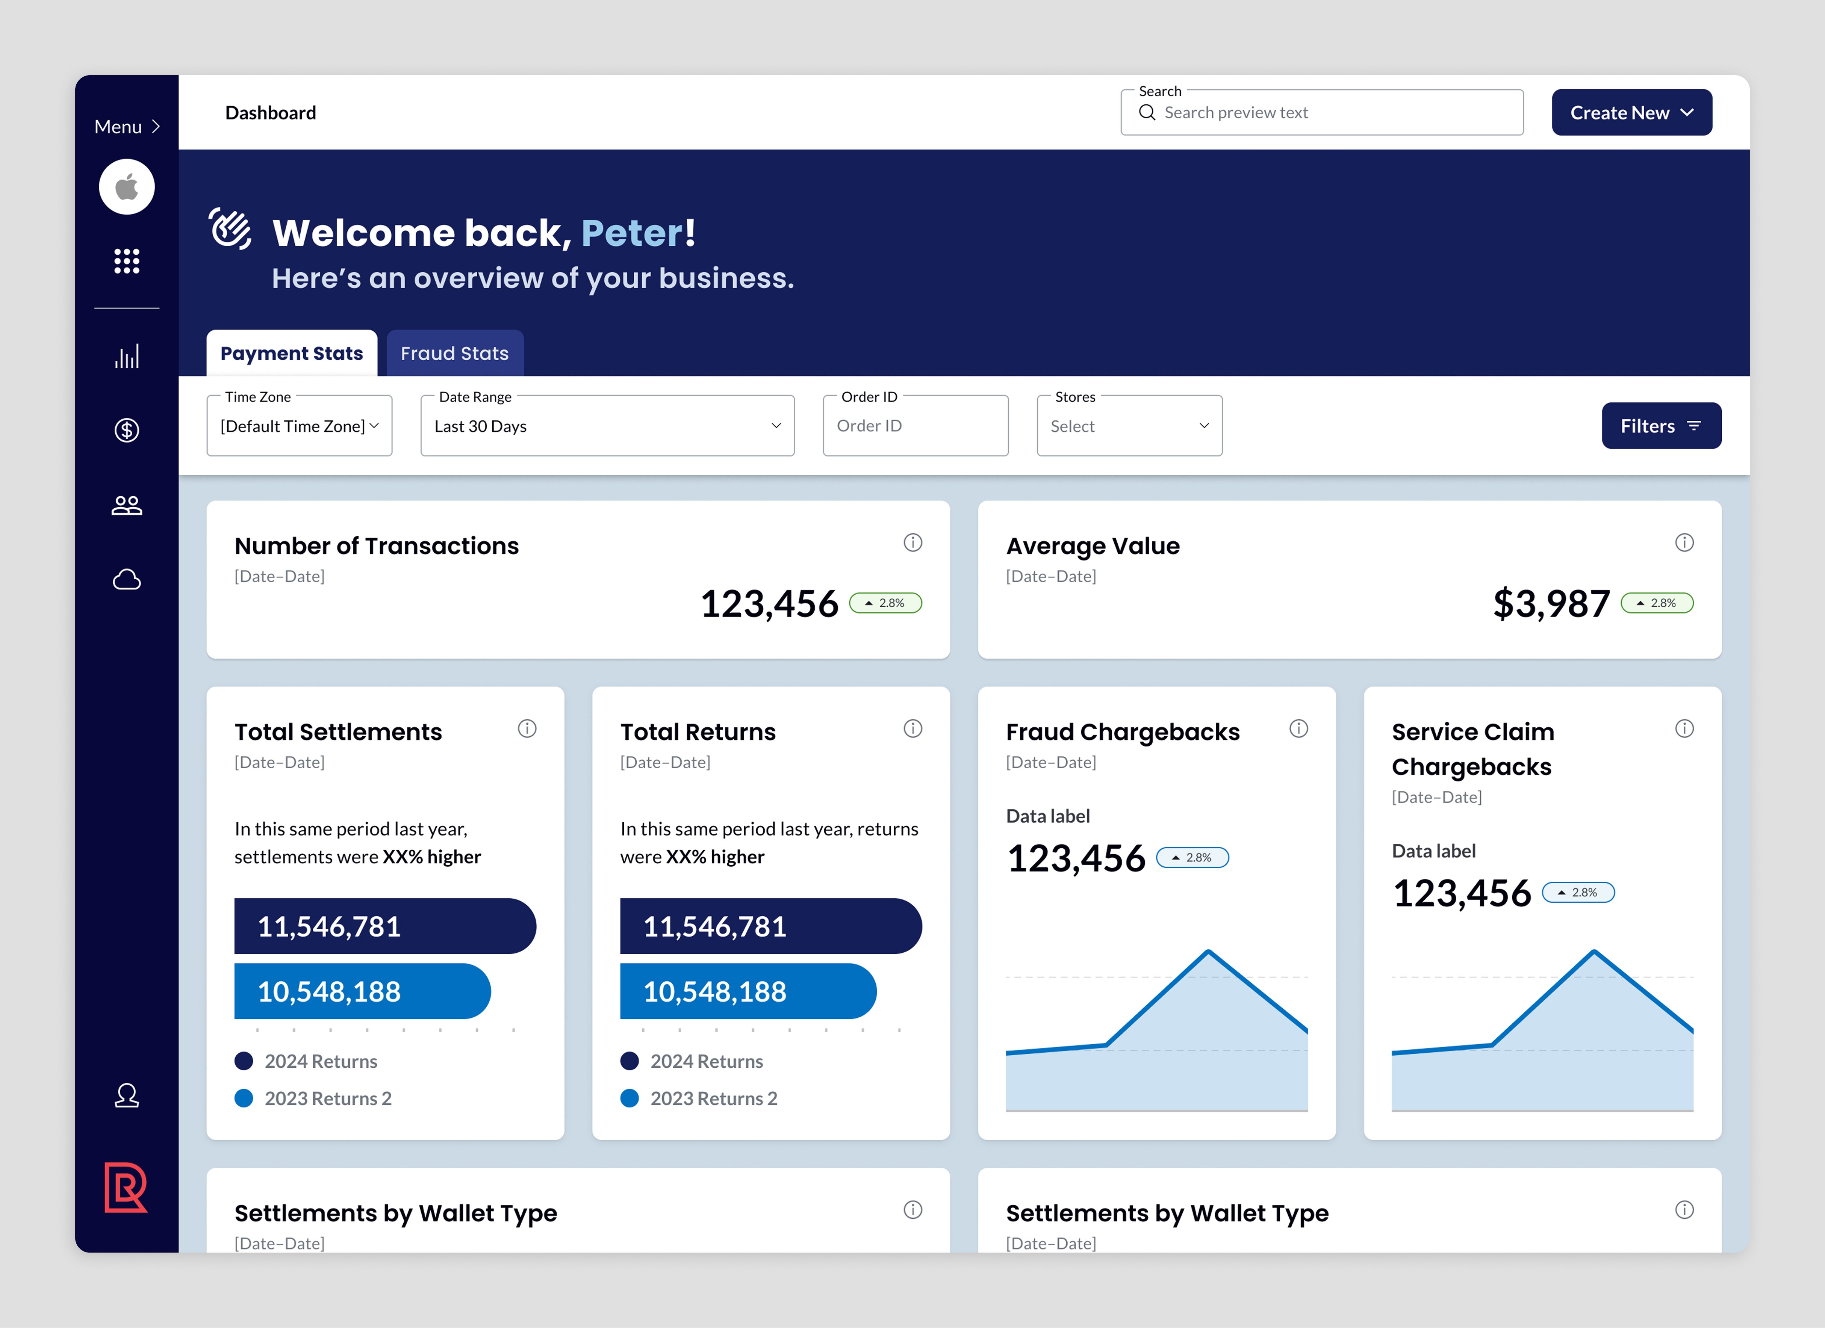The image size is (1825, 1328).
Task: Open the Stores select dropdown
Action: [x=1130, y=426]
